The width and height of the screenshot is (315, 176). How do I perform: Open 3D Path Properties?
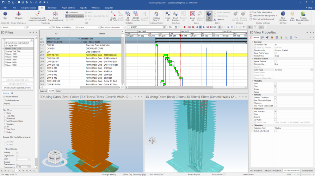point(136,16)
